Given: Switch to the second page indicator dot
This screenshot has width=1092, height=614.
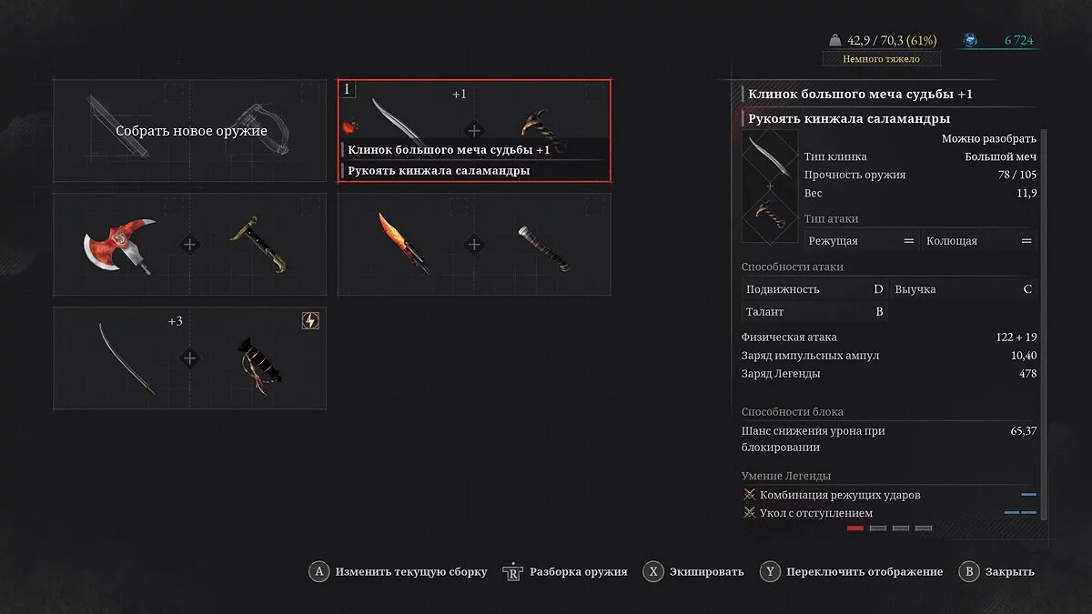Looking at the screenshot, I should (x=878, y=528).
